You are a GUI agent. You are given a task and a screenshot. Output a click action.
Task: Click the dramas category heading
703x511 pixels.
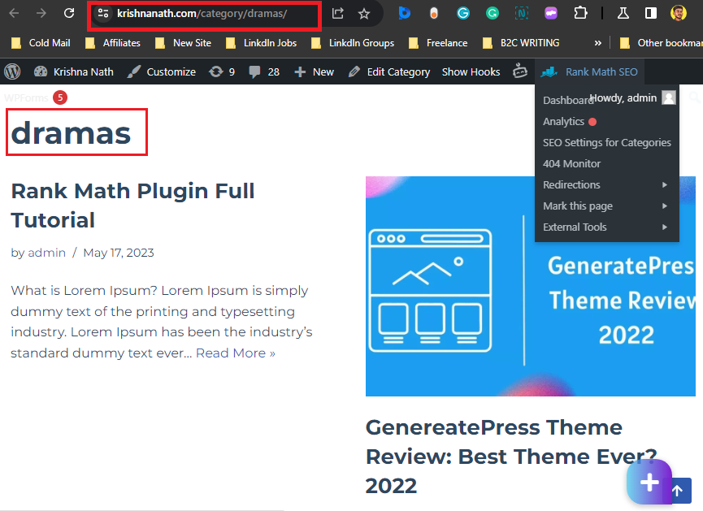coord(71,133)
